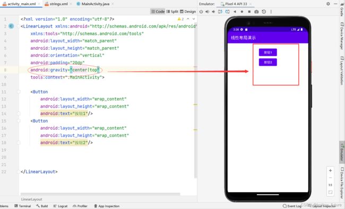Open the Emulator panel settings gear

click(x=328, y=4)
